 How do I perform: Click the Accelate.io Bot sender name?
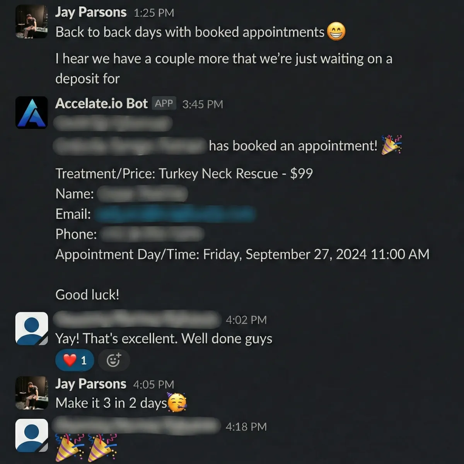pyautogui.click(x=101, y=104)
